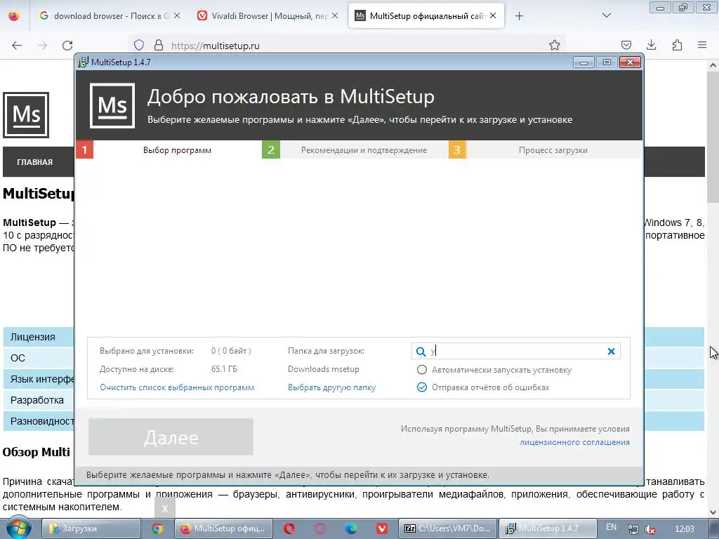The height and width of the screenshot is (539, 719).
Task: Click the Firefox address bar URL
Action: (x=215, y=46)
